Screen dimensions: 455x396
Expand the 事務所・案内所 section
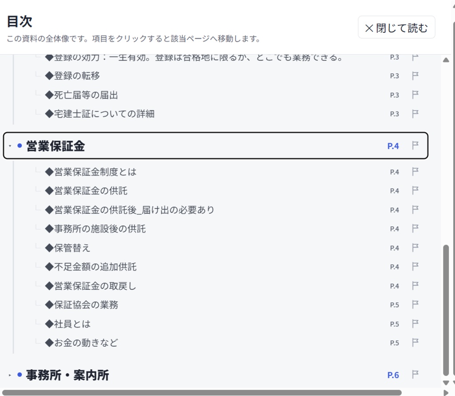[x=10, y=375]
